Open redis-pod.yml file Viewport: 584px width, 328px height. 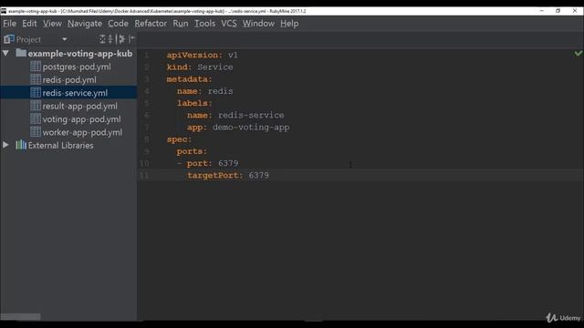pos(69,80)
